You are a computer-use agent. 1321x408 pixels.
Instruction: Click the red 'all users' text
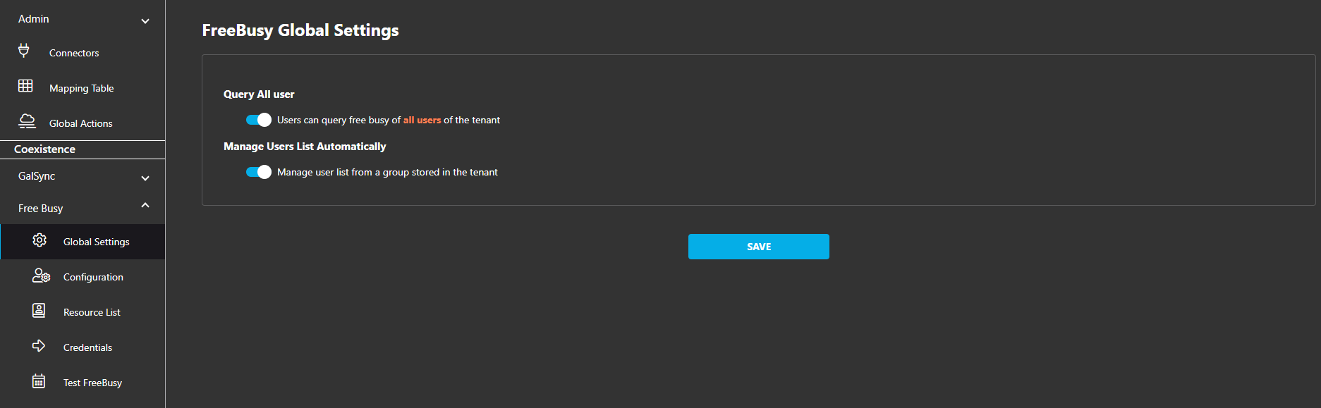[x=422, y=120]
